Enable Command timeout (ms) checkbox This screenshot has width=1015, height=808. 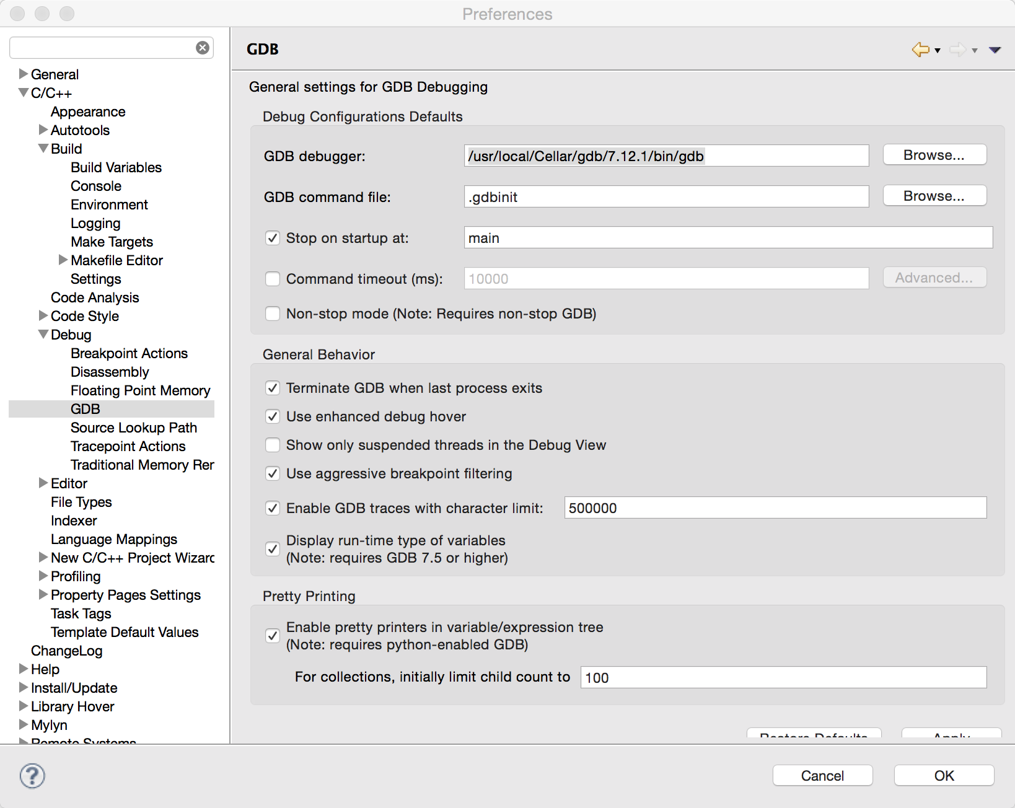pyautogui.click(x=273, y=279)
